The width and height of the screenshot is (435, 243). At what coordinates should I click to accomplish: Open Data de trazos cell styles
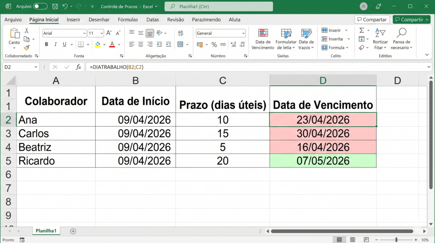tap(306, 39)
